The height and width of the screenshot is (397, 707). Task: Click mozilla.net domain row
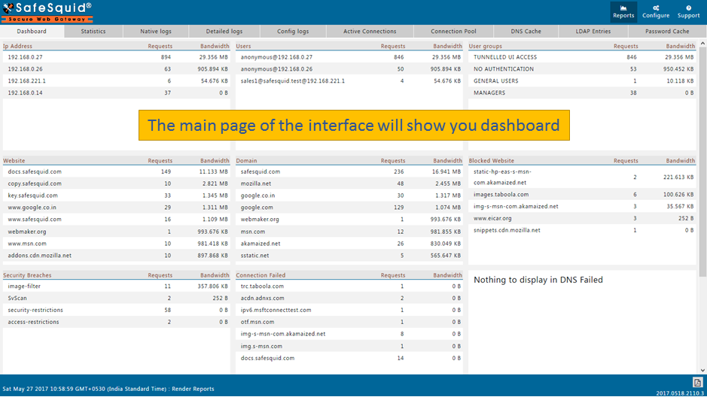(349, 183)
